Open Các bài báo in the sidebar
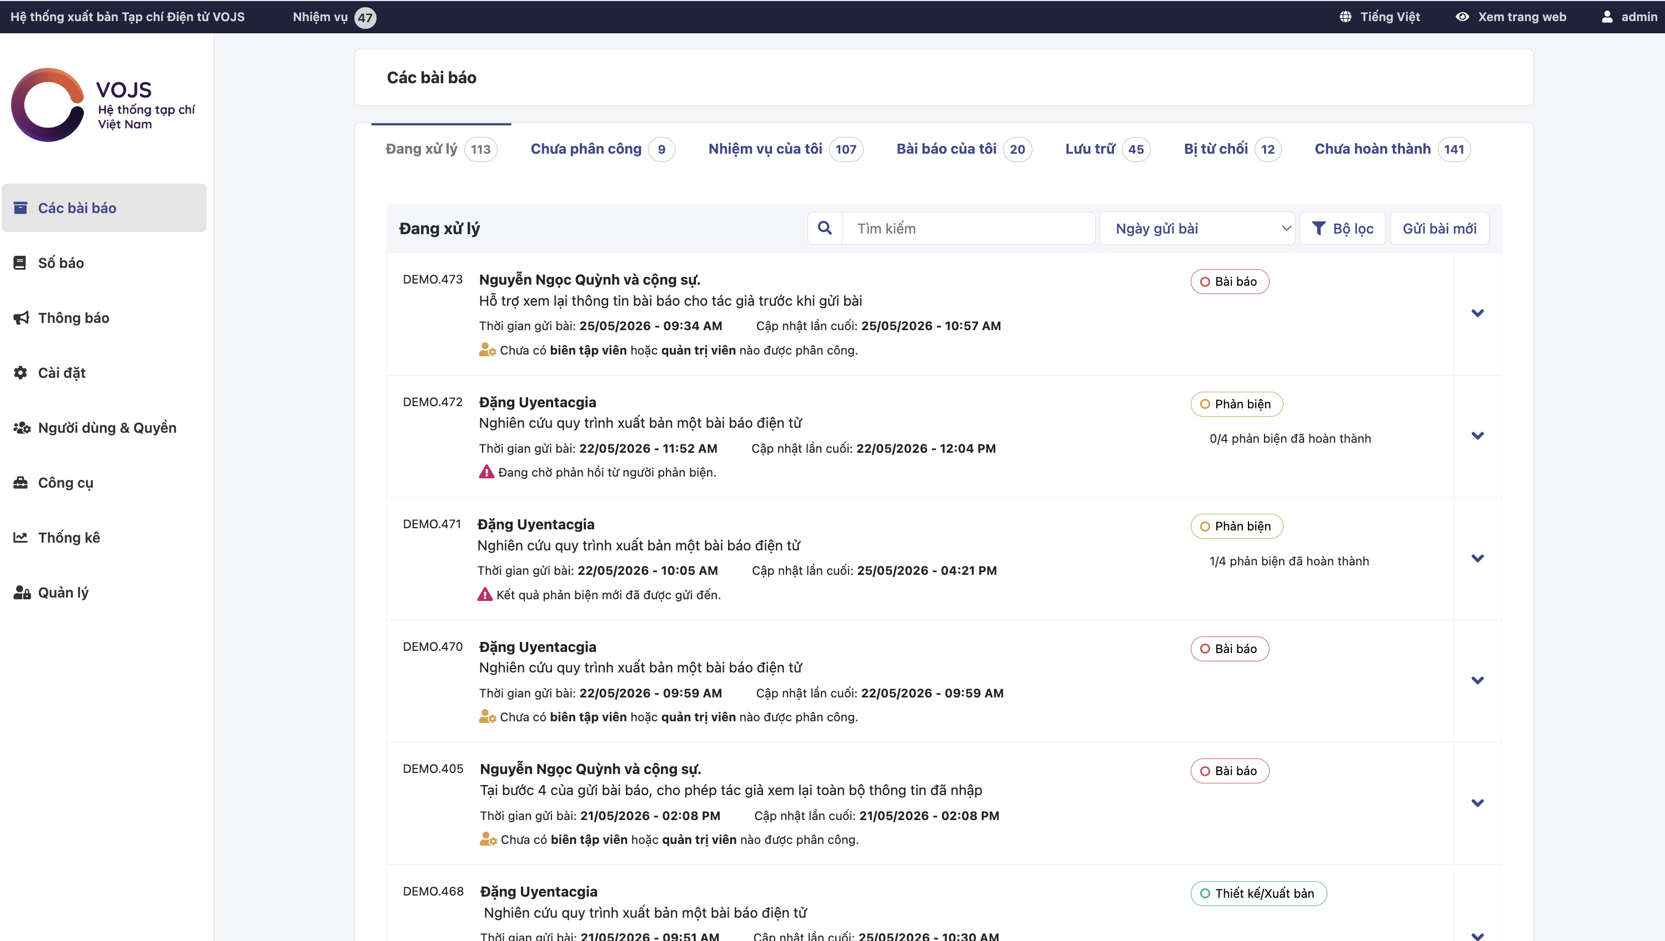1665x941 pixels. pos(104,208)
